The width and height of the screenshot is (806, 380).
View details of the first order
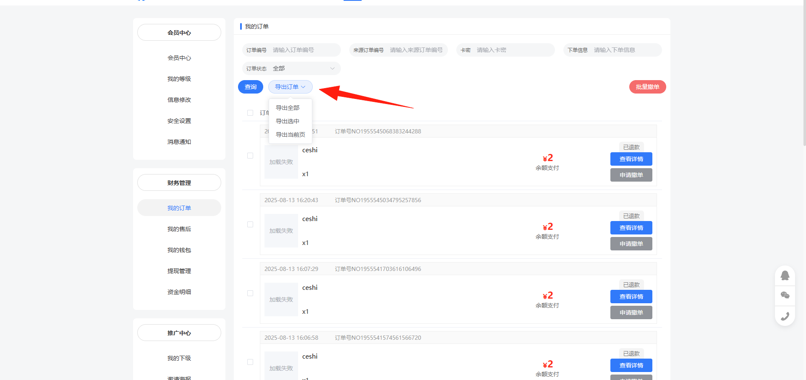click(x=631, y=159)
